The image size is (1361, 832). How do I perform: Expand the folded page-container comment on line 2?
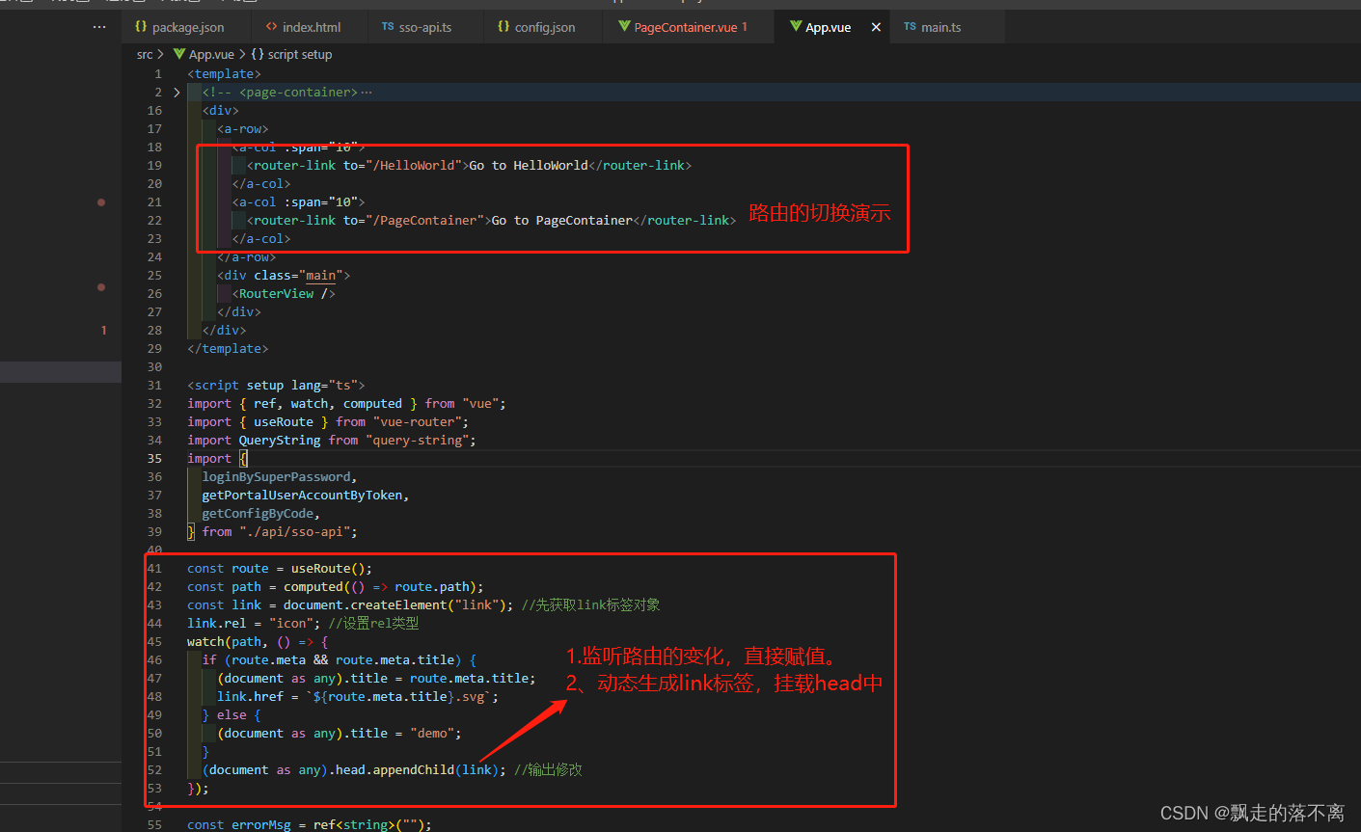(x=177, y=93)
